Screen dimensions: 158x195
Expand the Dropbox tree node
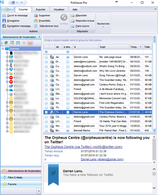pyautogui.click(x=7, y=69)
